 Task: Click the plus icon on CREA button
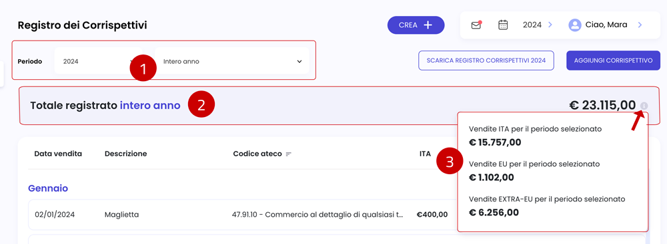[428, 25]
